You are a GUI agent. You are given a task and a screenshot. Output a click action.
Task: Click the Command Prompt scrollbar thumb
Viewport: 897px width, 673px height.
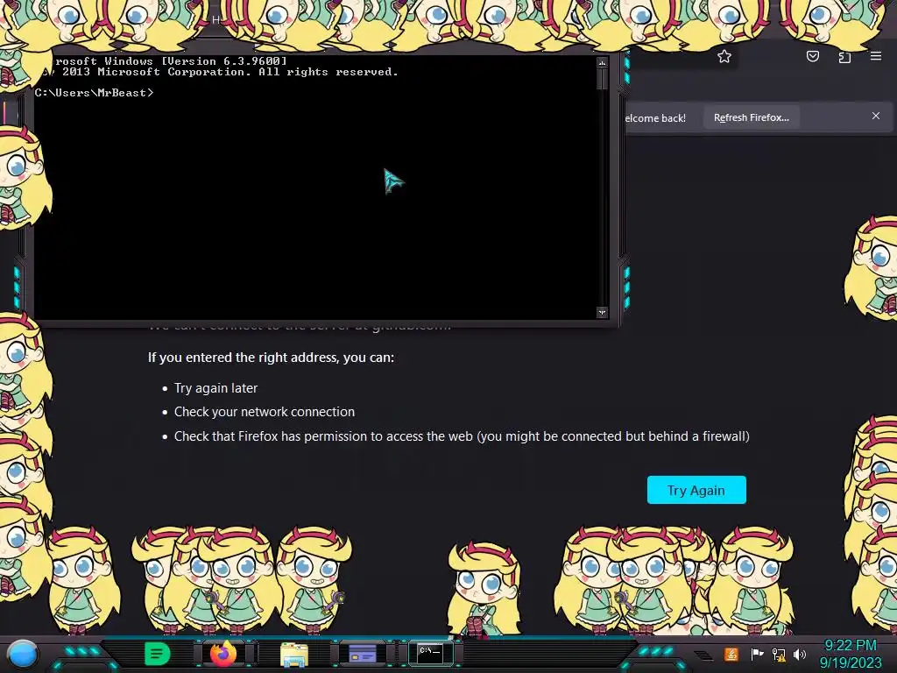[602, 79]
